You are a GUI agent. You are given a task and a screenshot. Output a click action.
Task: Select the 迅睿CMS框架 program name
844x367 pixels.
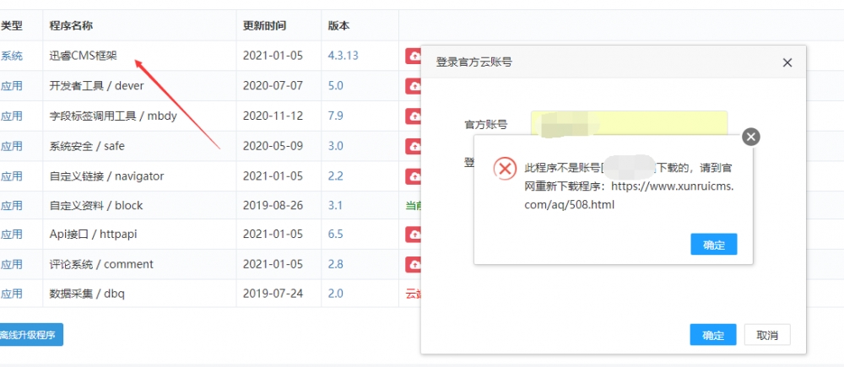point(83,56)
